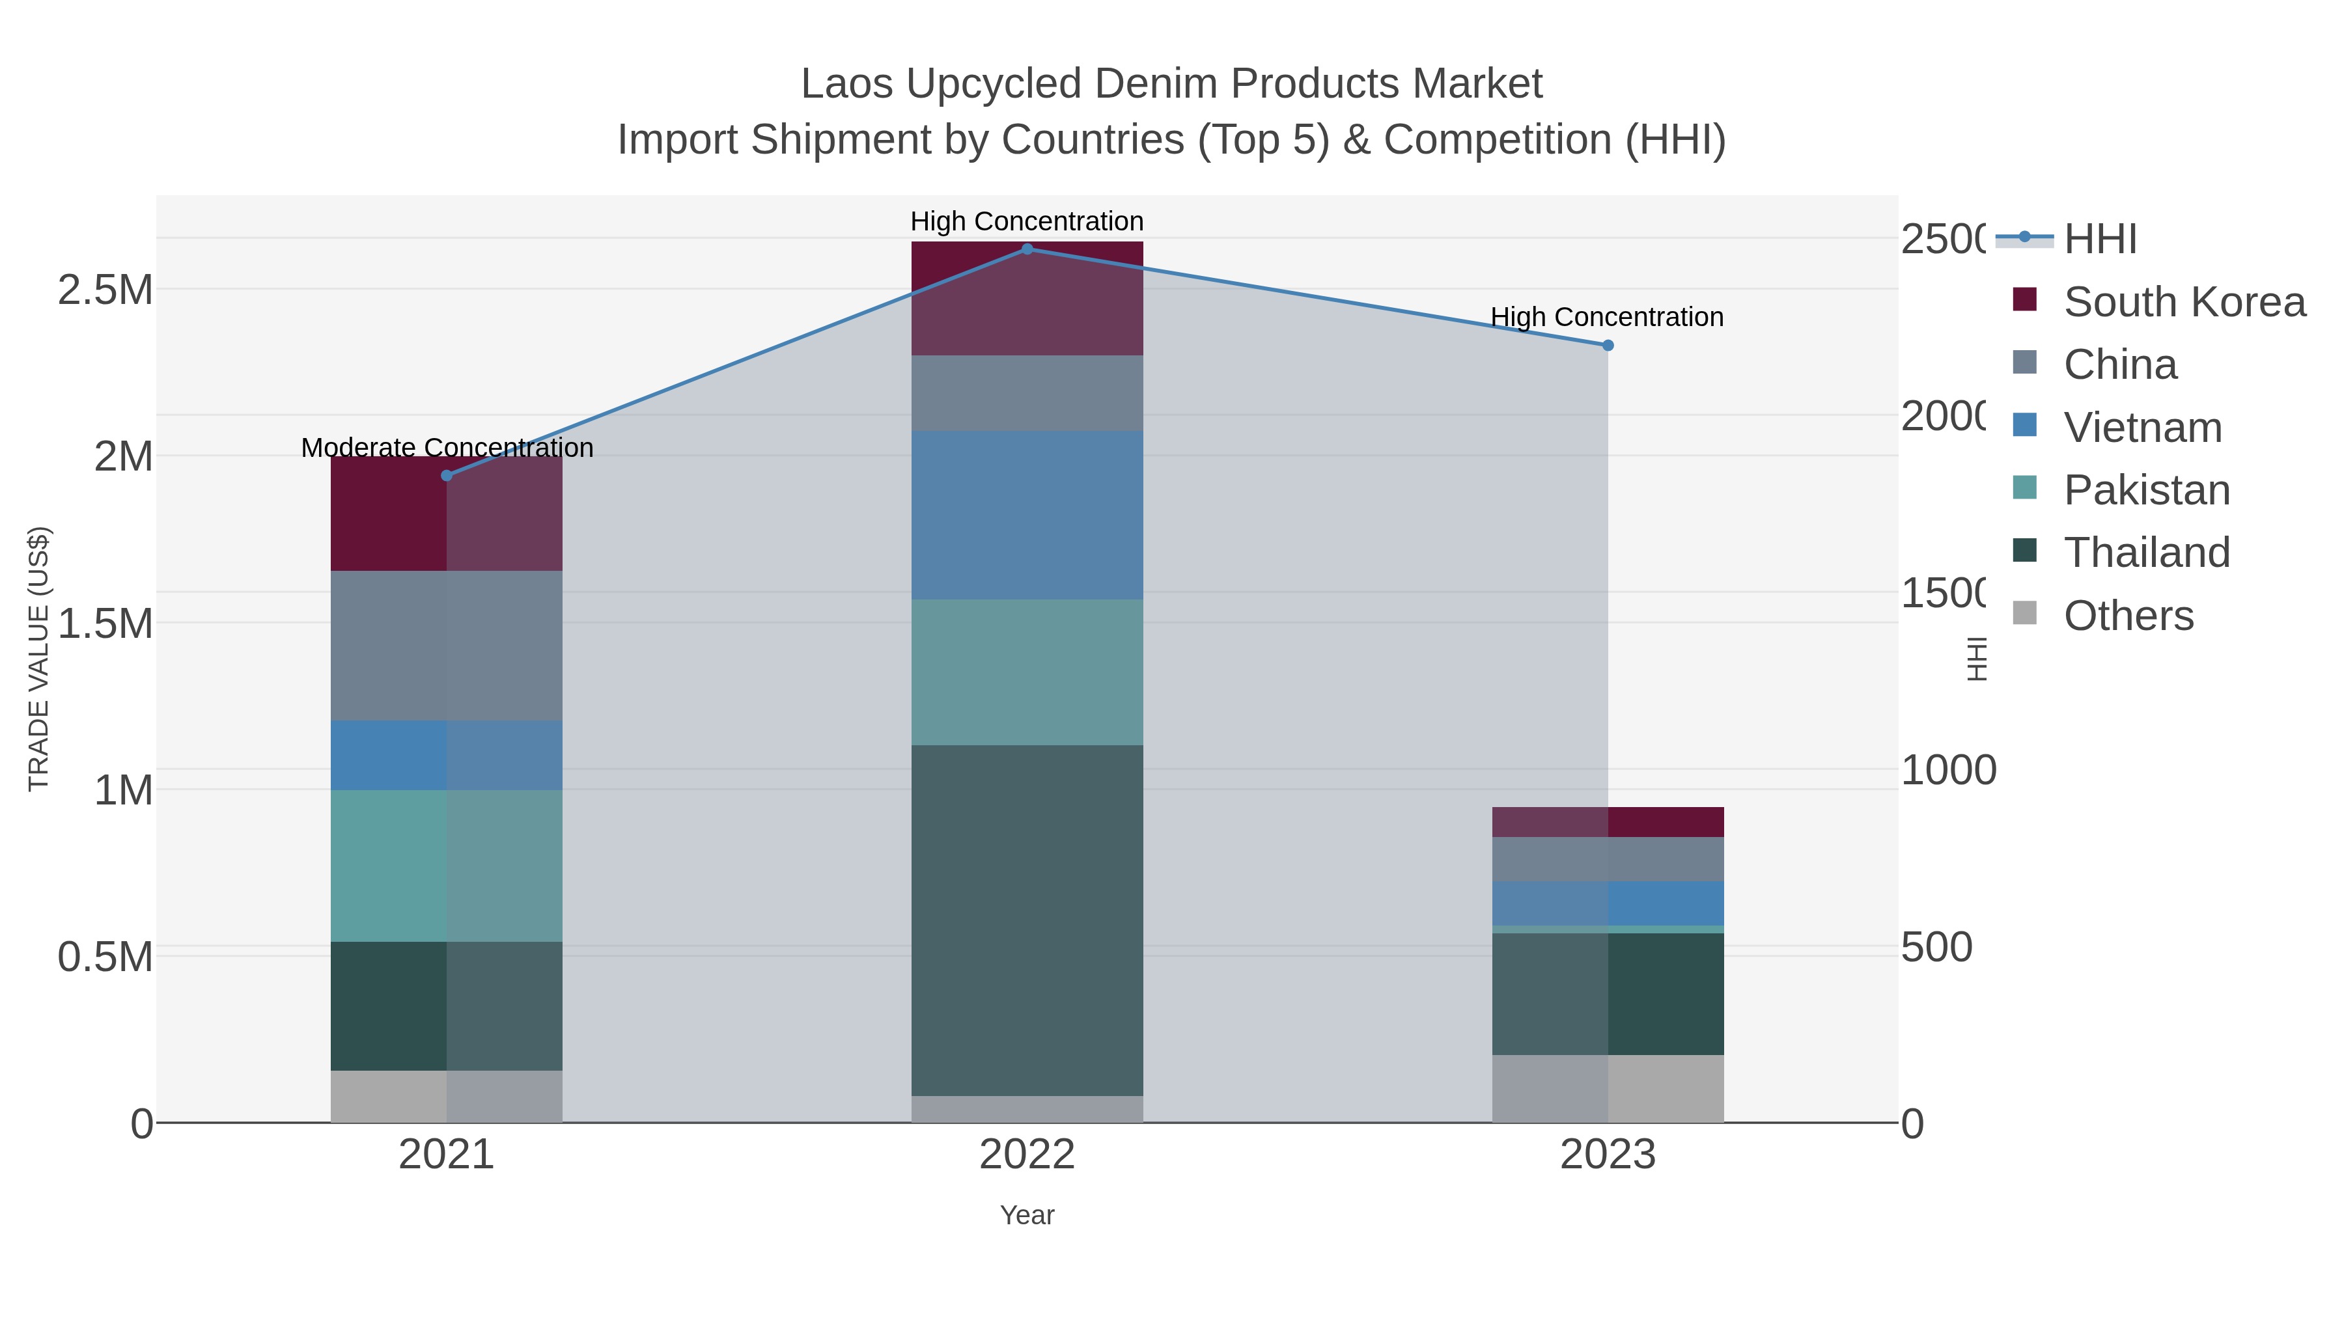Select the 2022 Vietnam bar segment
The width and height of the screenshot is (2344, 1318).
tap(1027, 515)
